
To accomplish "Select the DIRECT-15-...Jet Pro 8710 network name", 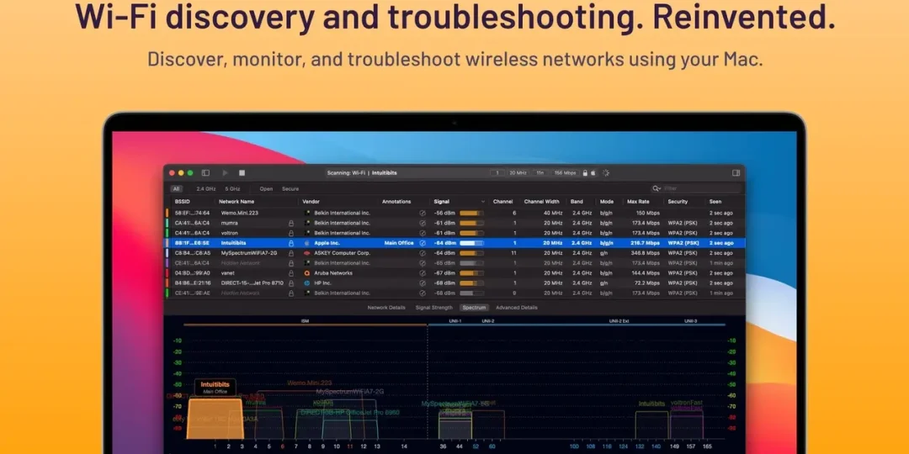I will 252,283.
